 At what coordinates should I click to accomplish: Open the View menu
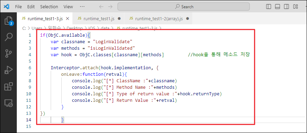(68, 7)
